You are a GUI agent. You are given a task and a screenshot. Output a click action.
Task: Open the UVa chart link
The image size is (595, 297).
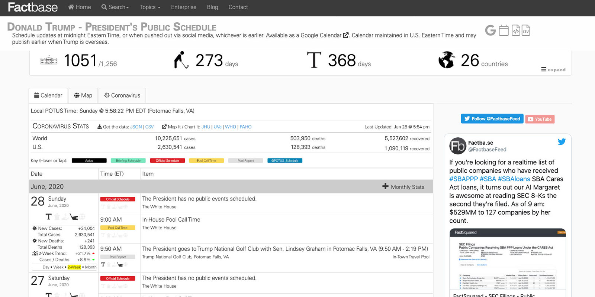tap(218, 127)
